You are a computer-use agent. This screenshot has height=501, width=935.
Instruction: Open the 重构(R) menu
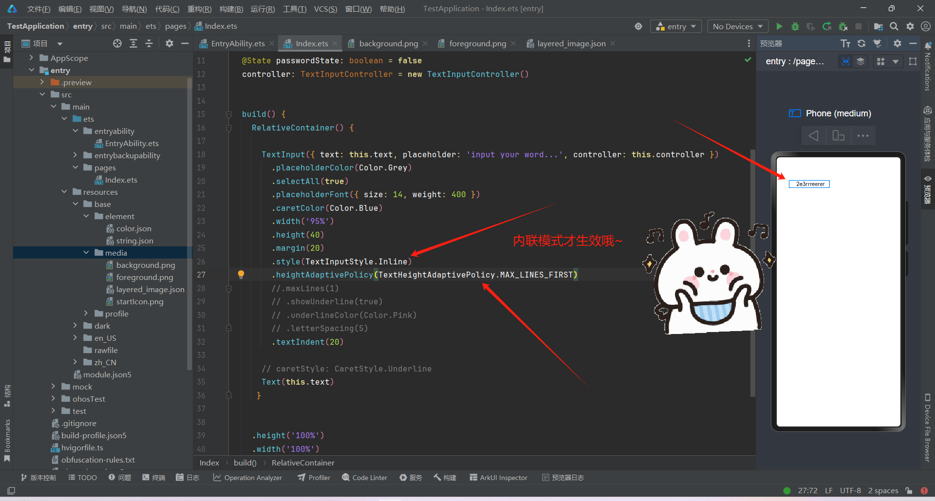(x=199, y=9)
